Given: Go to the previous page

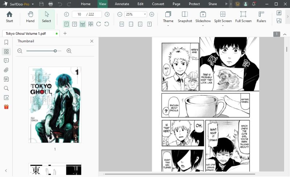Looking at the screenshot, I should tap(66, 14).
